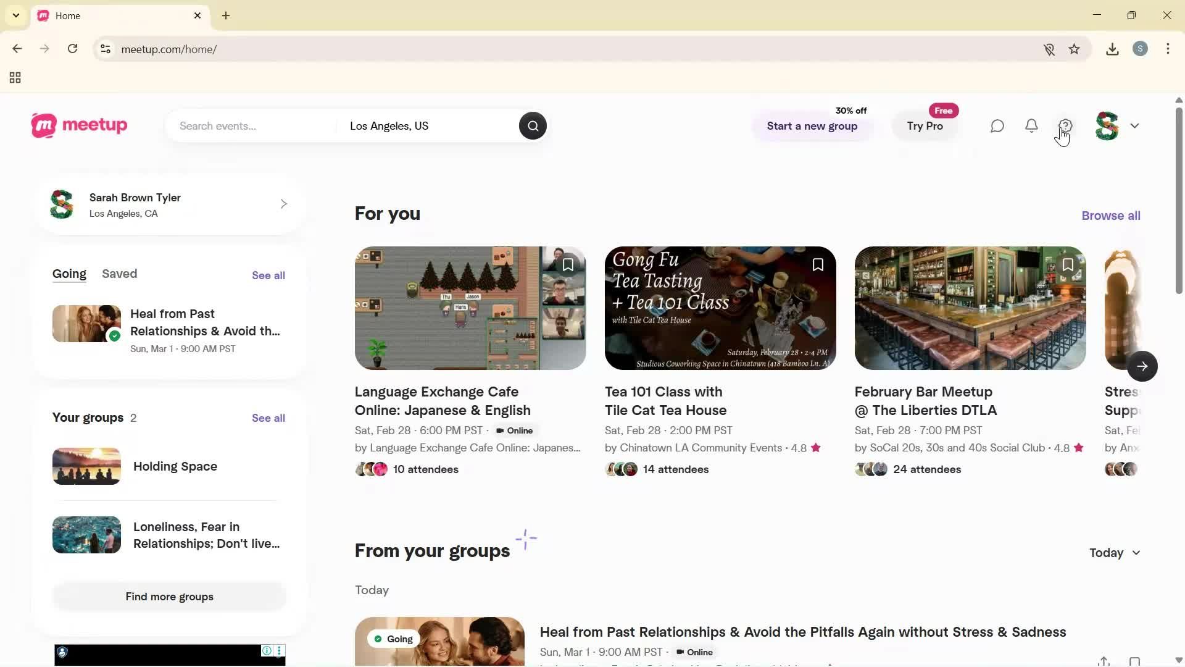
Task: Click the Meetup logo
Action: click(78, 125)
